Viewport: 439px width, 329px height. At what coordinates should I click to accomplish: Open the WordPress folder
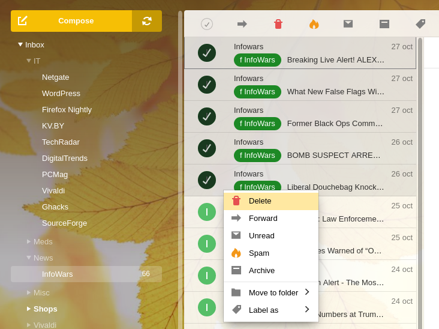pos(61,94)
